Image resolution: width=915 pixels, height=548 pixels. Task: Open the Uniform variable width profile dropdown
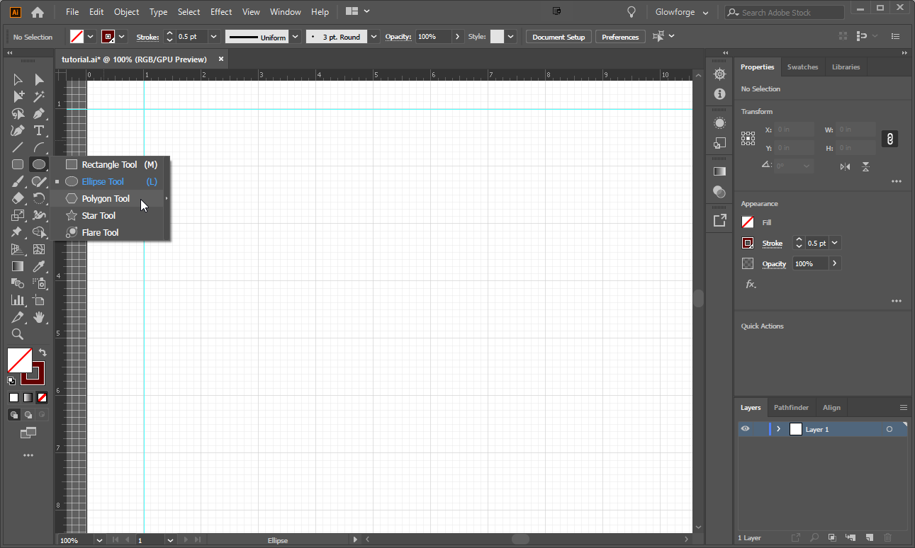point(296,37)
